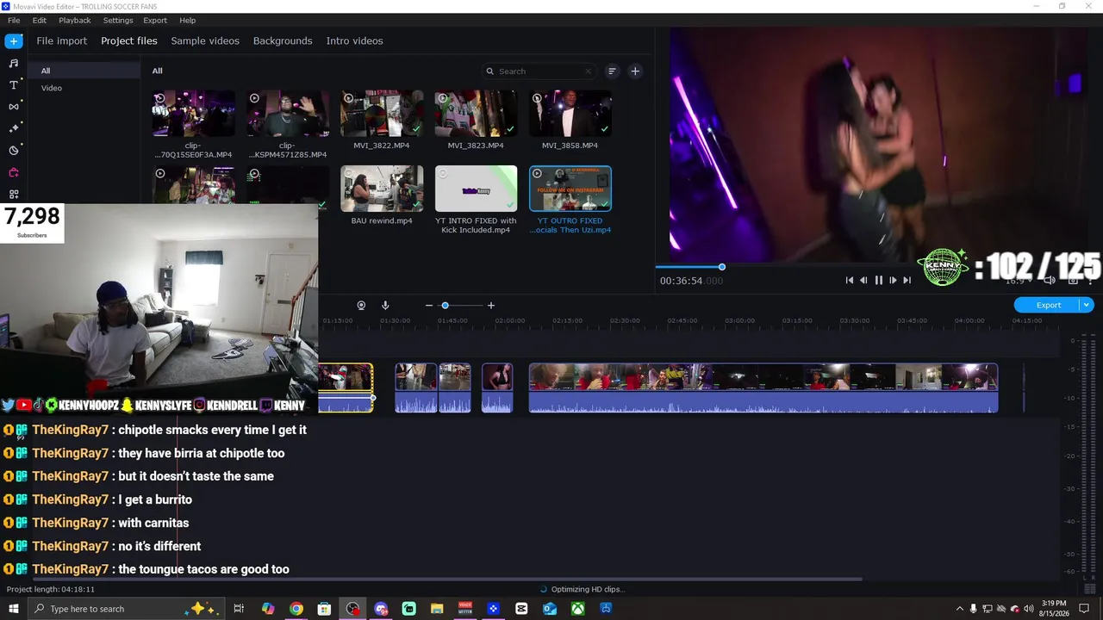Open Google Chrome from taskbar

296,609
